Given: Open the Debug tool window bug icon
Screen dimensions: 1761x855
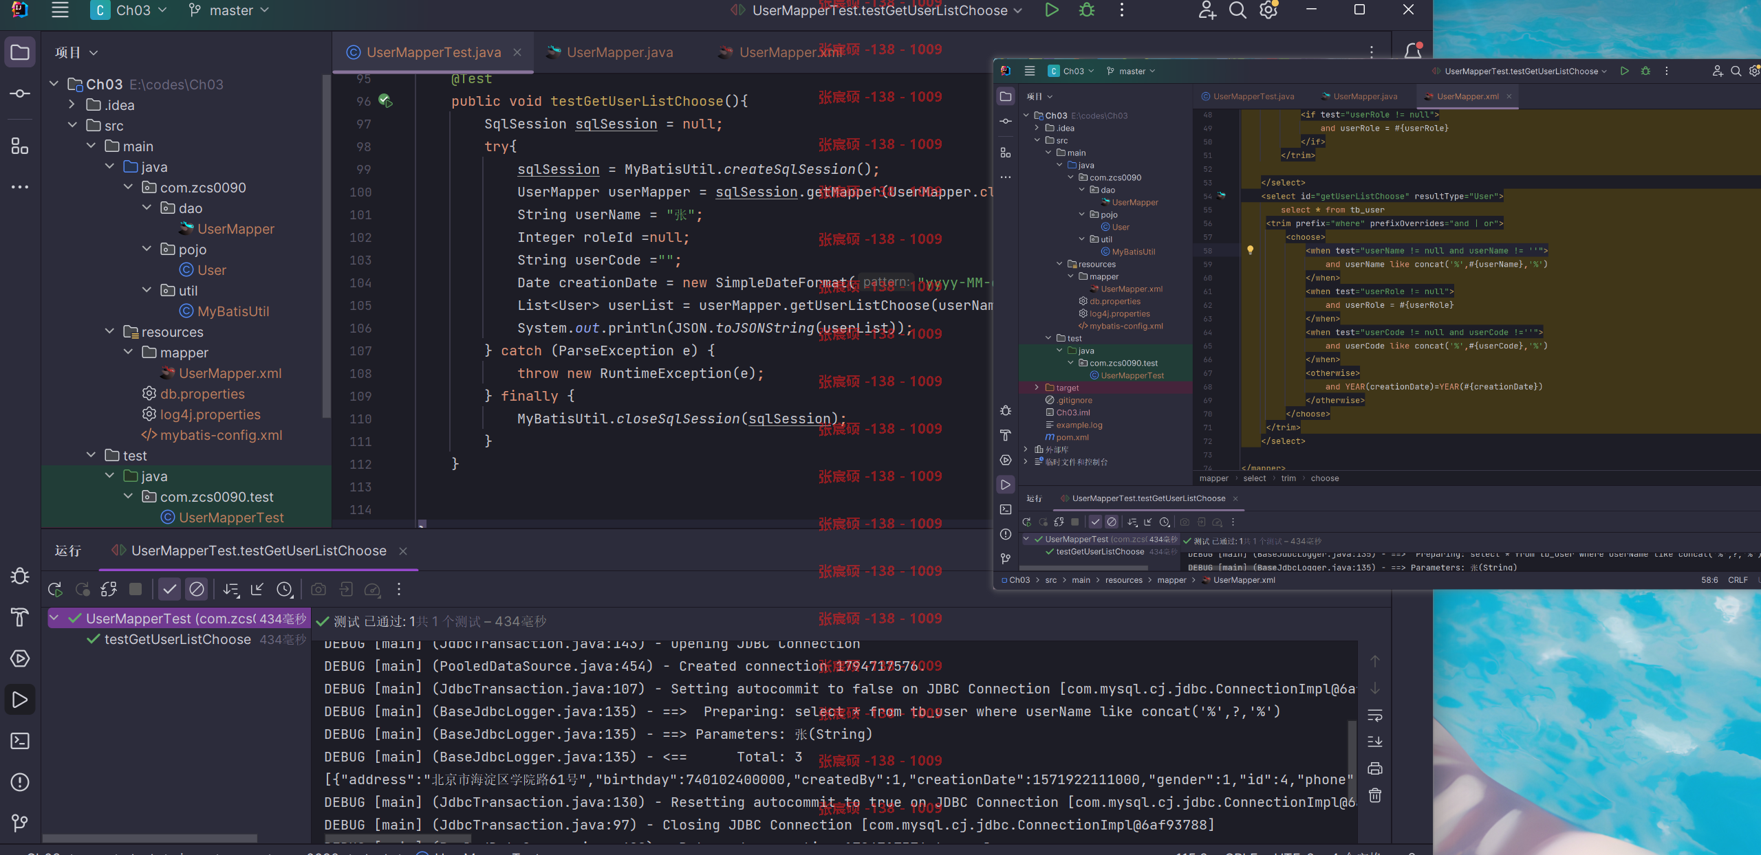Looking at the screenshot, I should click(20, 576).
